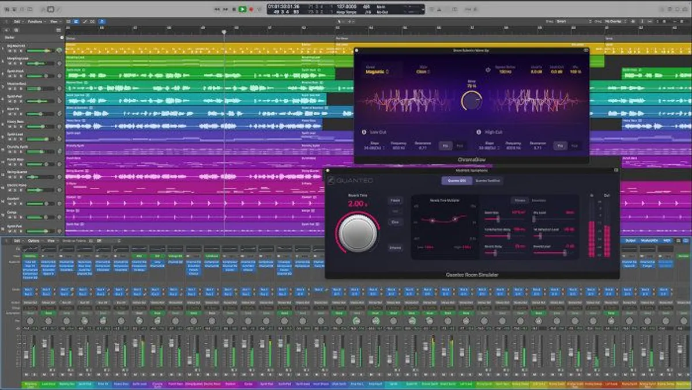Switch to the Quantec YardStick tab

click(488, 180)
